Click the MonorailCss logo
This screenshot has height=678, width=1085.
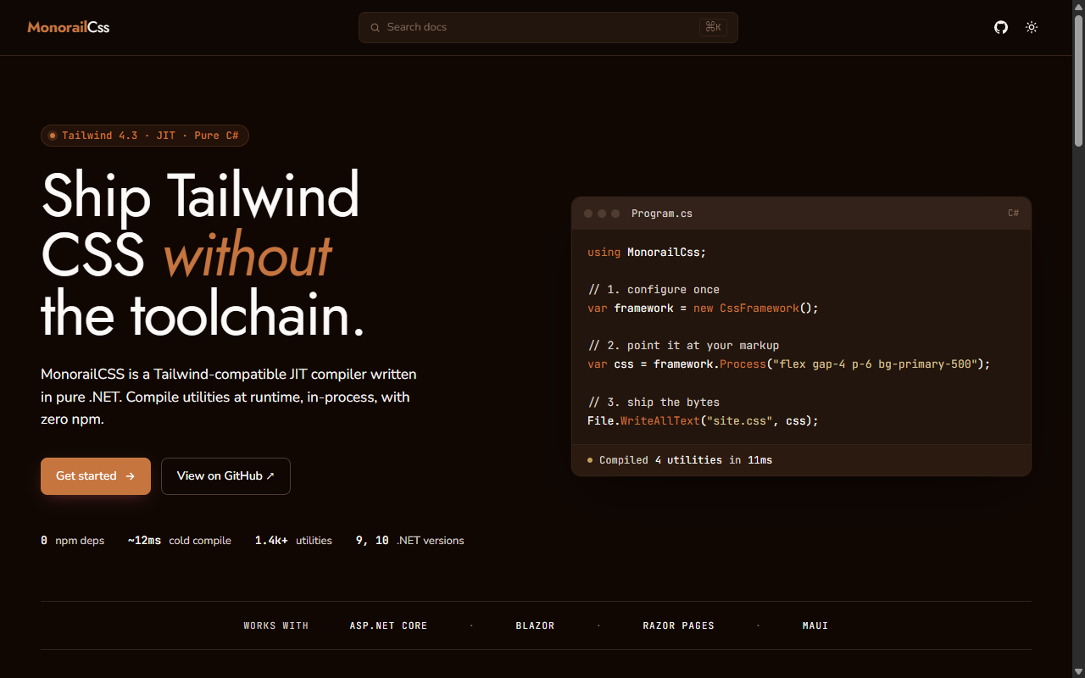(69, 27)
